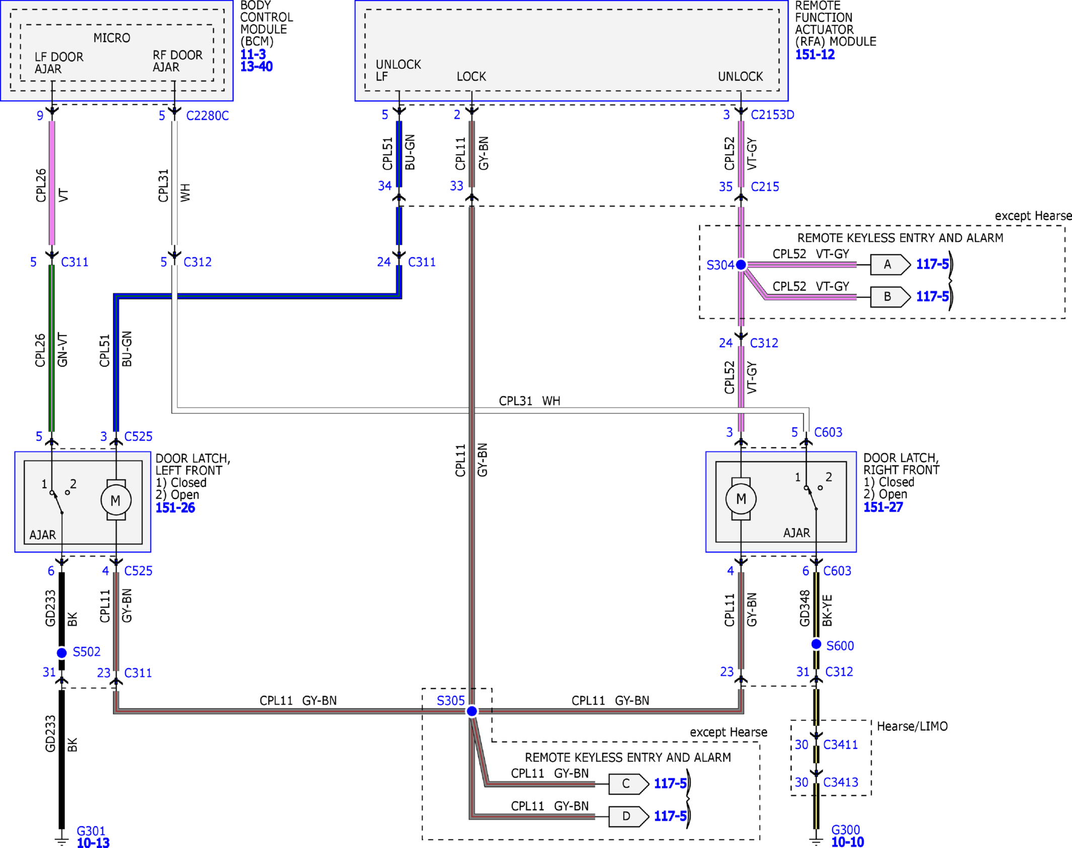Click the off-page arrow labeled C
Image resolution: width=1072 pixels, height=848 pixels.
click(x=629, y=784)
